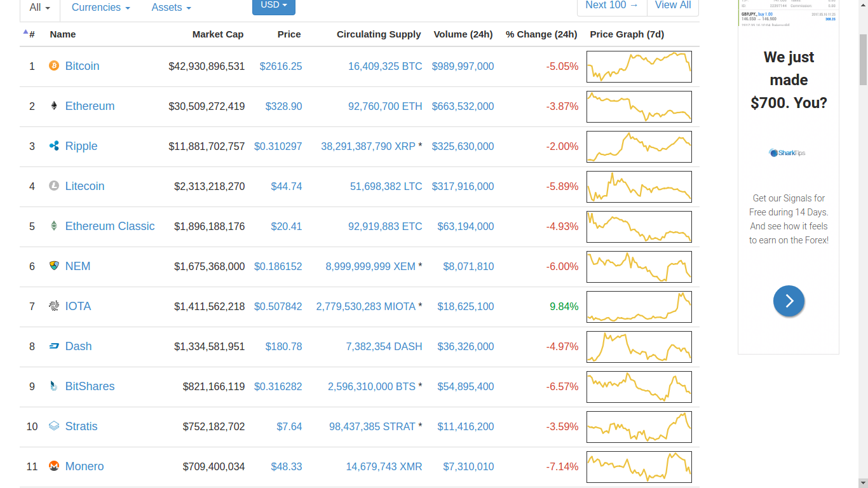Sort by the Price column header
The image size is (868, 488).
(289, 34)
